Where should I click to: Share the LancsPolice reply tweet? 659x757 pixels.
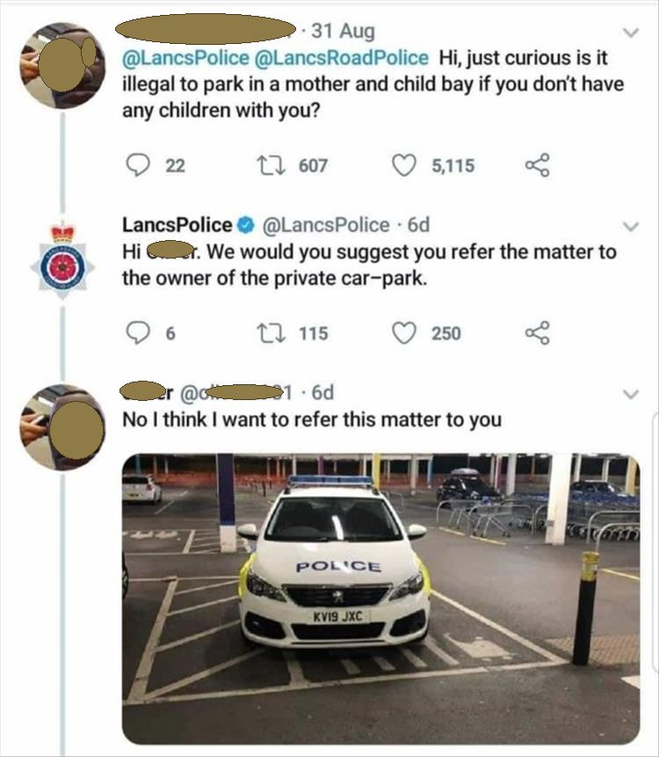click(x=535, y=333)
